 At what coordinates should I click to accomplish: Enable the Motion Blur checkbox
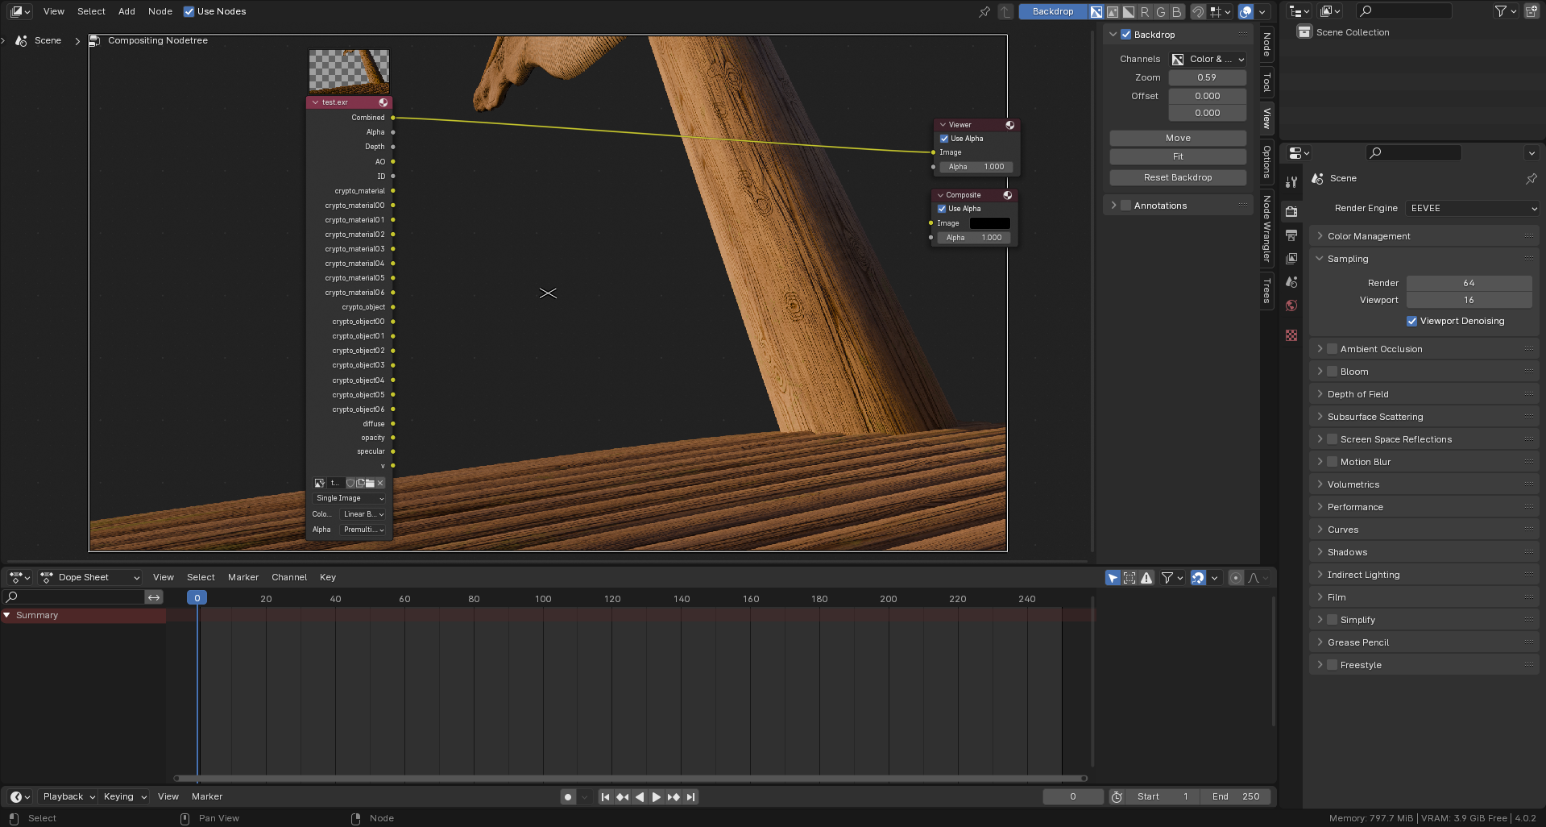pyautogui.click(x=1332, y=462)
